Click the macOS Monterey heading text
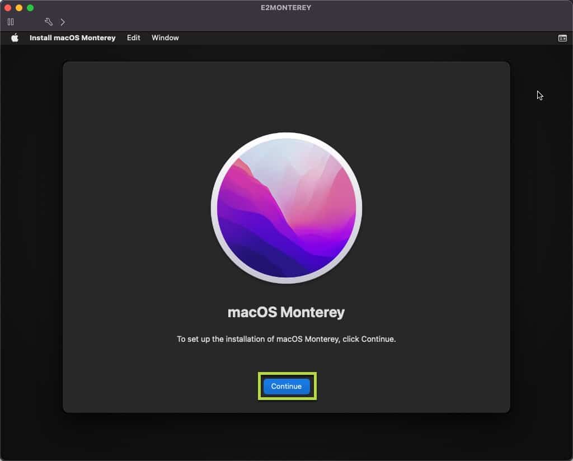This screenshot has width=573, height=461. [x=286, y=312]
